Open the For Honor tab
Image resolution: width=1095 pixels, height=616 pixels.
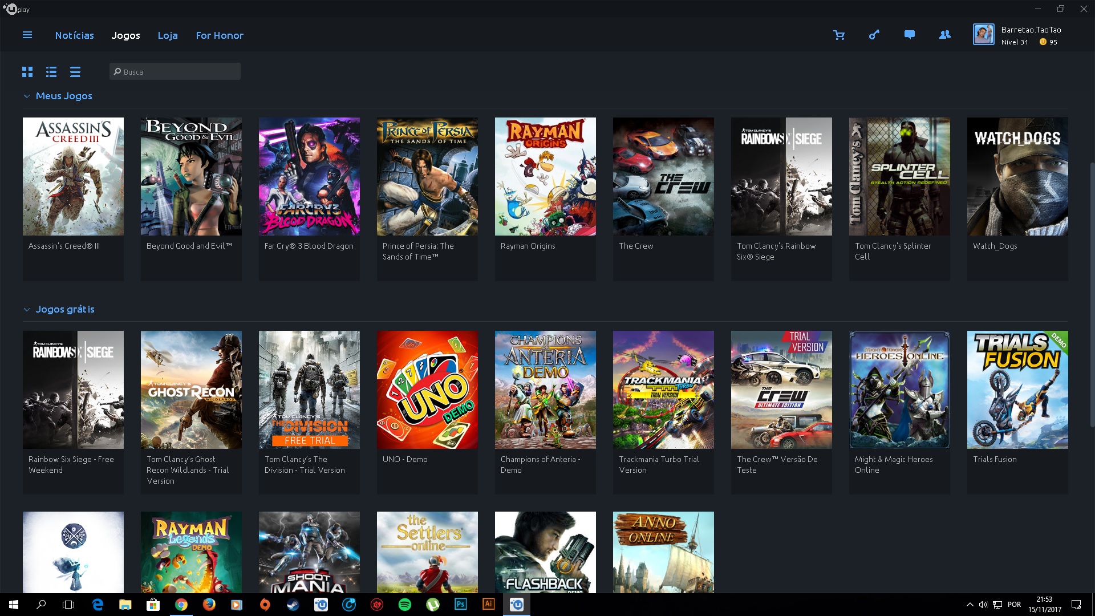(220, 35)
